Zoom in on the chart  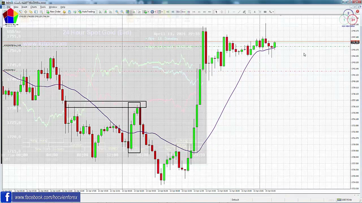coord(117,12)
